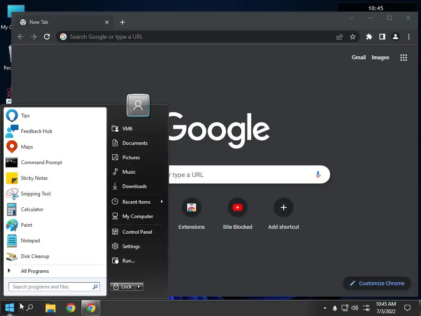
Task: Click the active Chrome taskbar icon
Action: coord(91,308)
